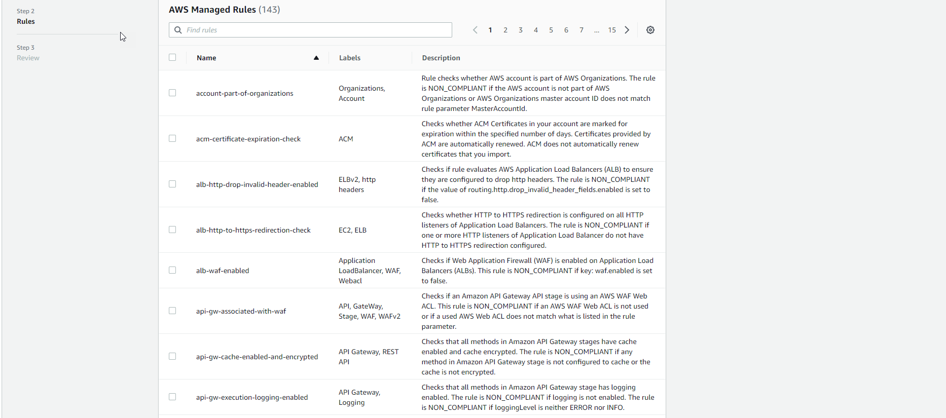Screen dimensions: 946x418
Task: Go to next page of rules
Action: [x=627, y=30]
